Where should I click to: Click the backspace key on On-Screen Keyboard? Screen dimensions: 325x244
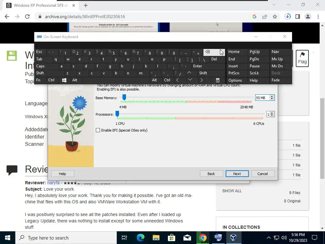(x=214, y=52)
